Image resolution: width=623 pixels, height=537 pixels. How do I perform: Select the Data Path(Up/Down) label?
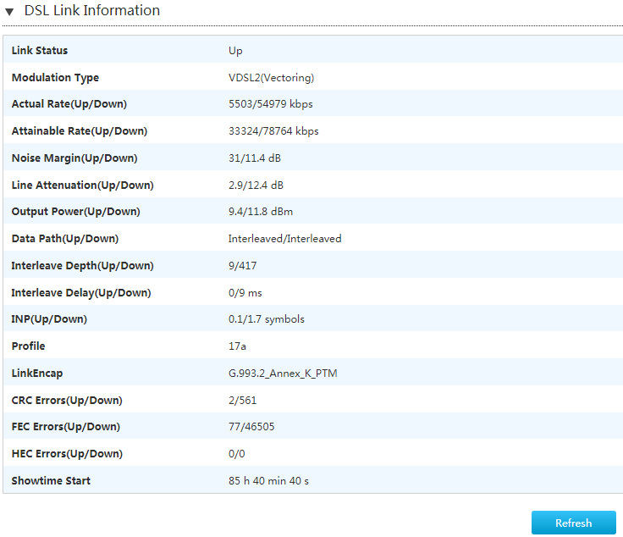coord(65,239)
